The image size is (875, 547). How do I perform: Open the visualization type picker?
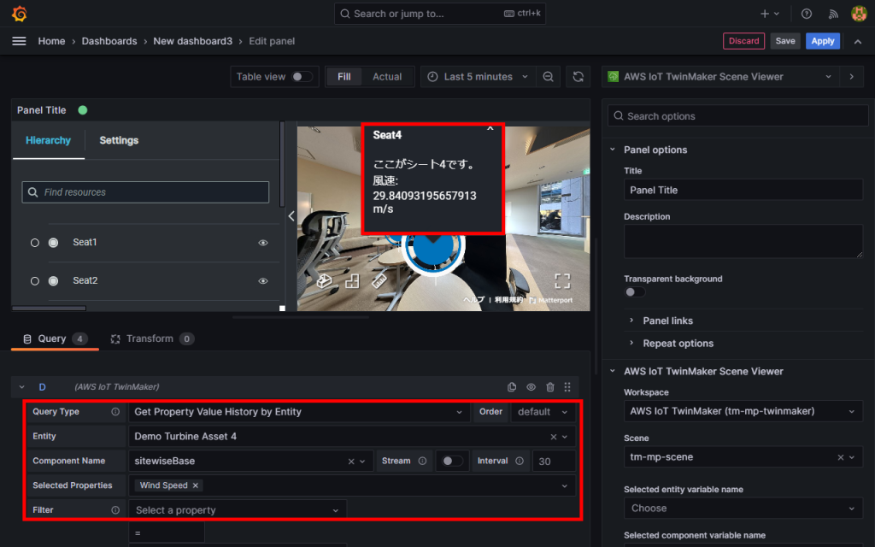click(720, 76)
